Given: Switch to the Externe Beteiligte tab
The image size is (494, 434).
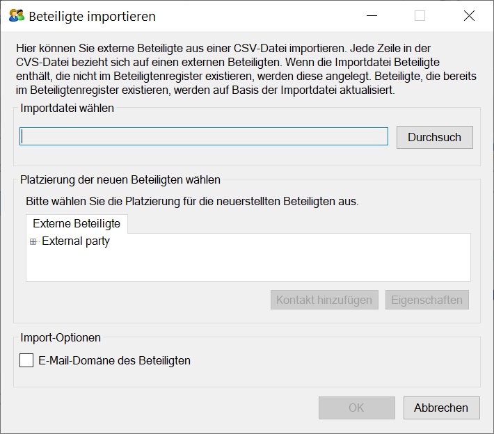Looking at the screenshot, I should pyautogui.click(x=77, y=224).
